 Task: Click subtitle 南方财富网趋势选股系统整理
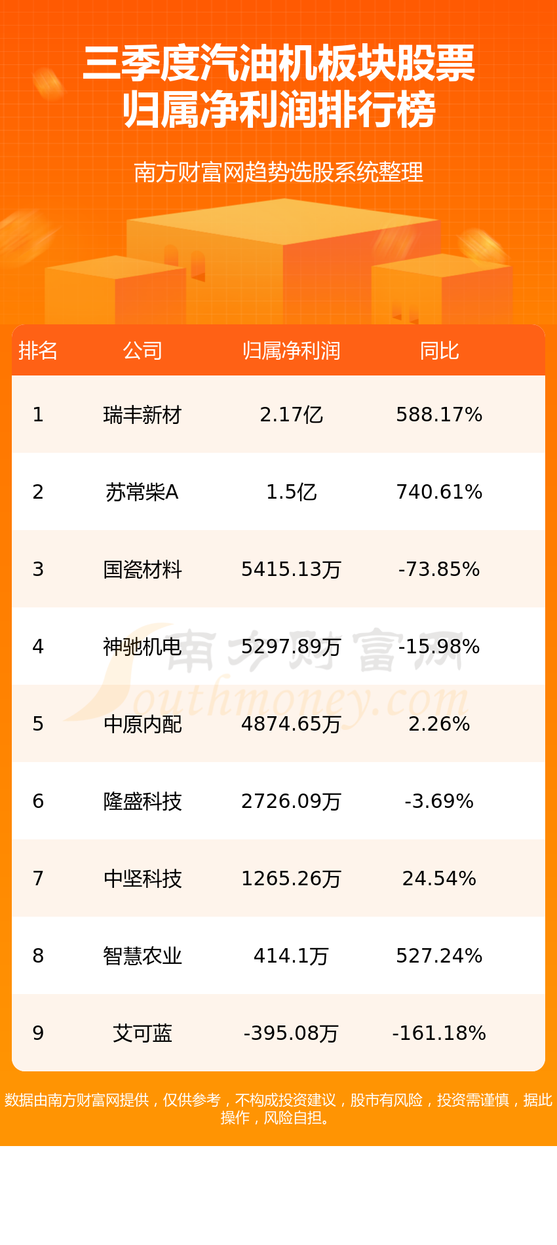click(278, 172)
